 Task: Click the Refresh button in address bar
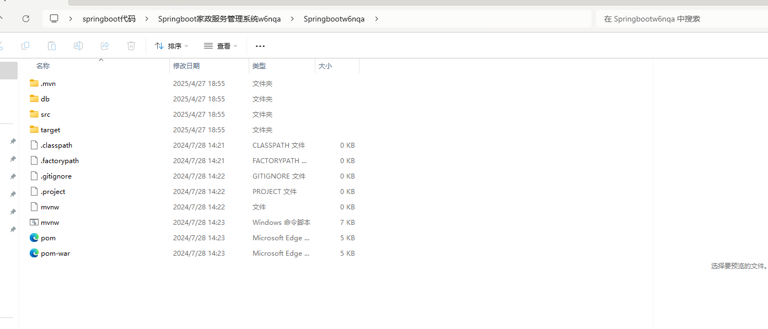[26, 19]
